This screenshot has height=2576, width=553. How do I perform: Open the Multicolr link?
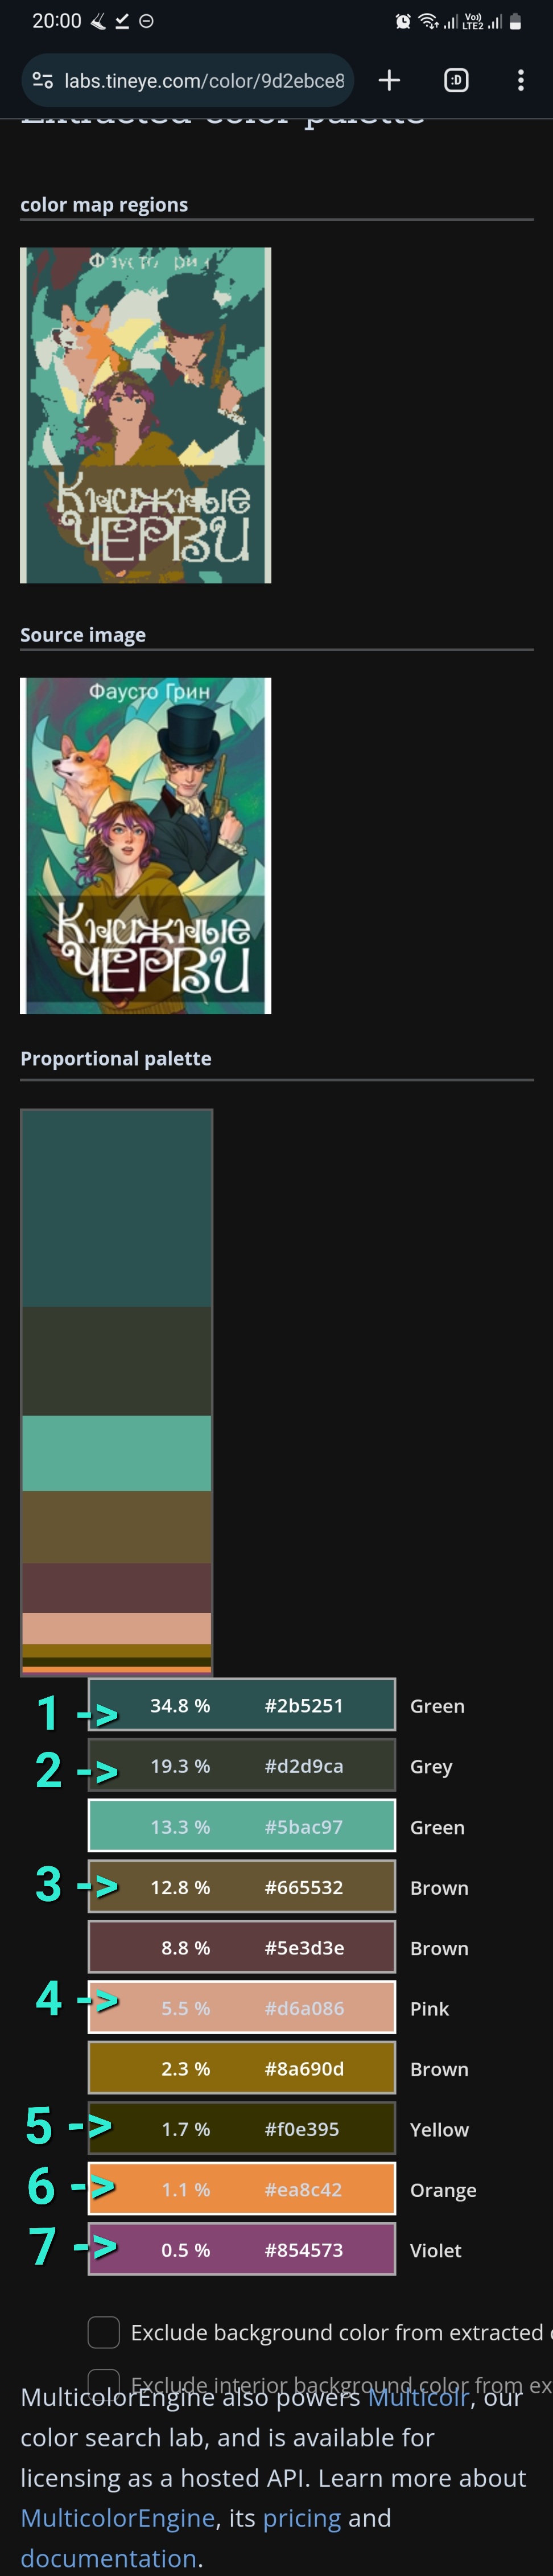point(418,2397)
